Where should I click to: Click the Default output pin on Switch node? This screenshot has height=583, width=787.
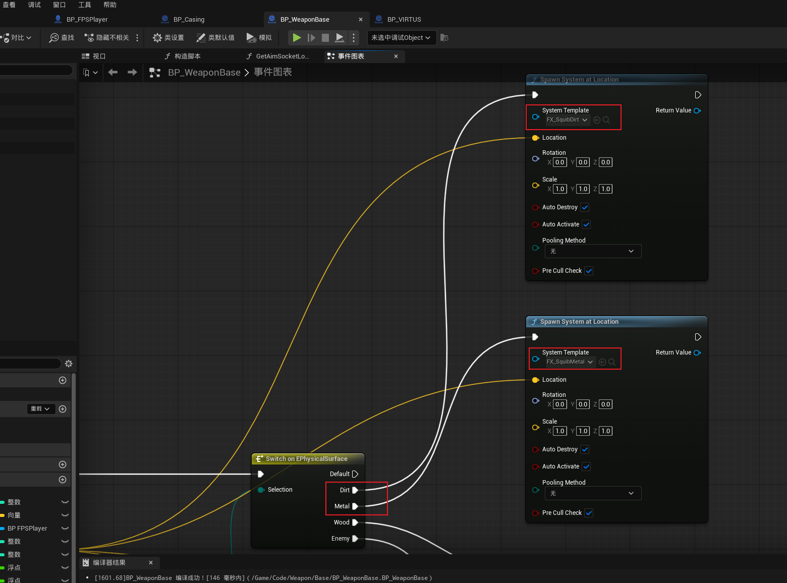355,474
